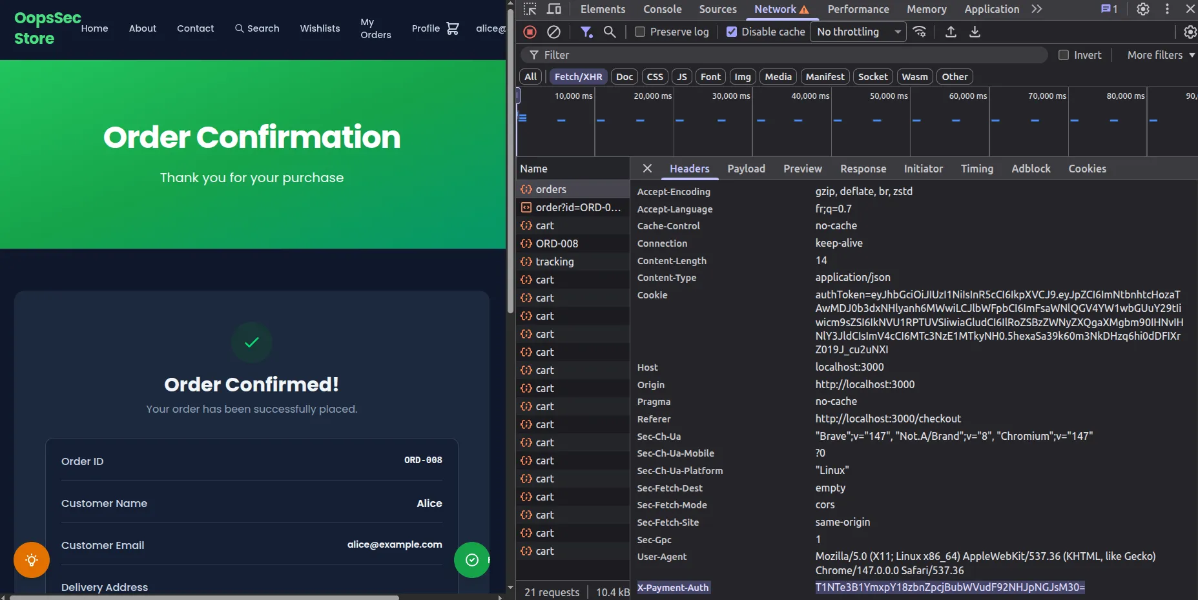Stop recording the network log
The width and height of the screenshot is (1198, 600).
pyautogui.click(x=529, y=32)
